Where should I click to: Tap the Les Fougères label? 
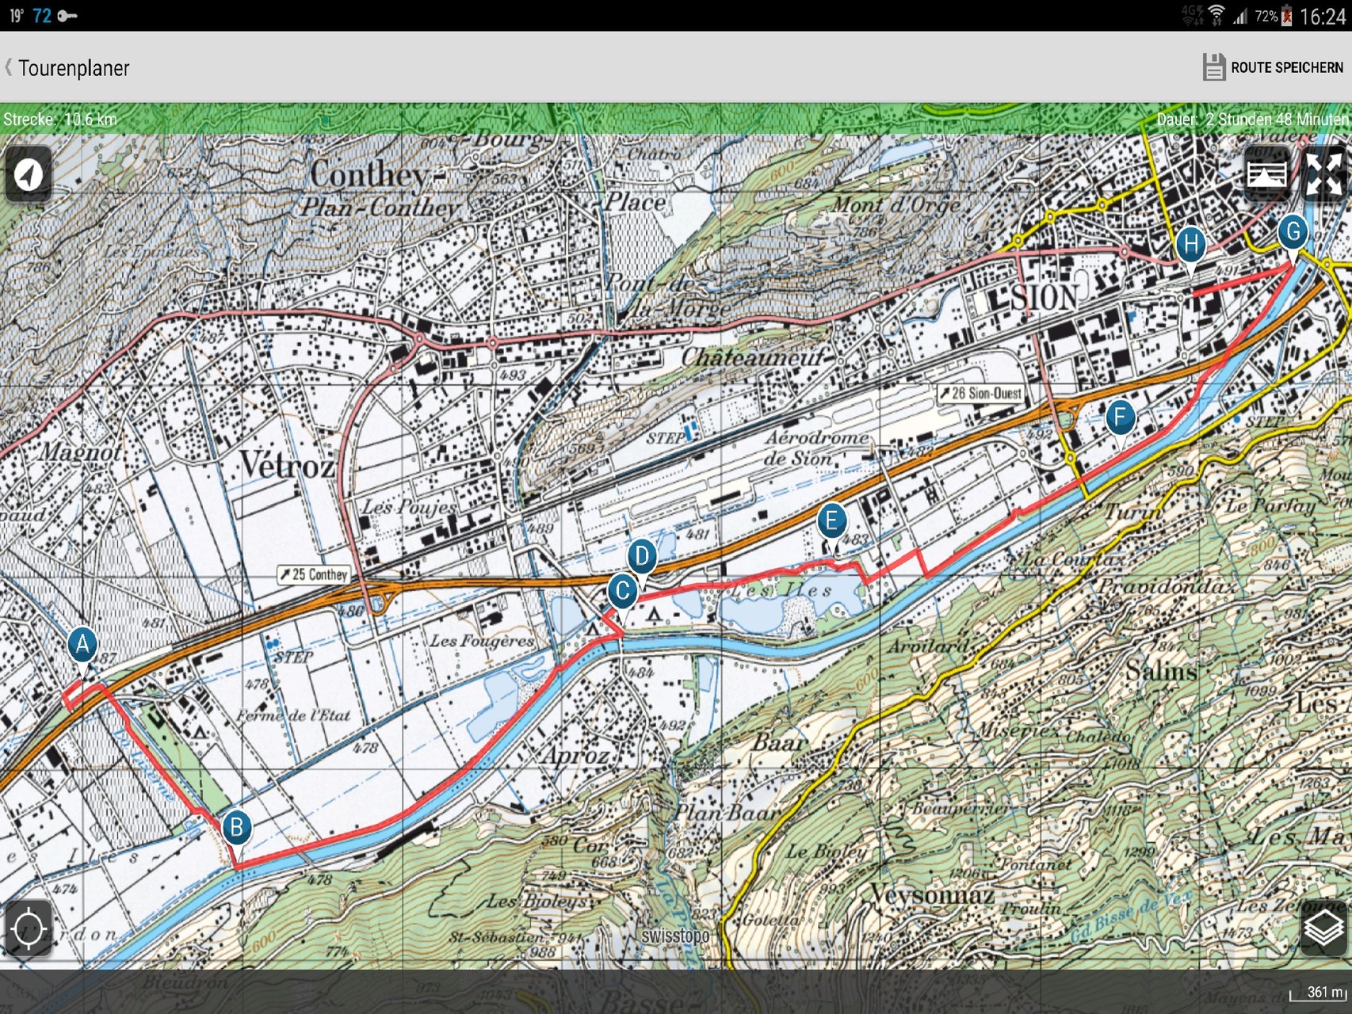click(x=482, y=640)
